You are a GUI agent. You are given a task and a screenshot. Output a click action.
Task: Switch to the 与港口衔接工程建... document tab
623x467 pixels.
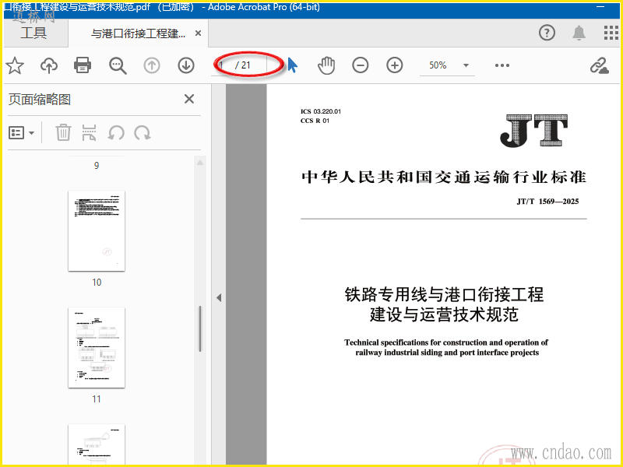pos(138,33)
